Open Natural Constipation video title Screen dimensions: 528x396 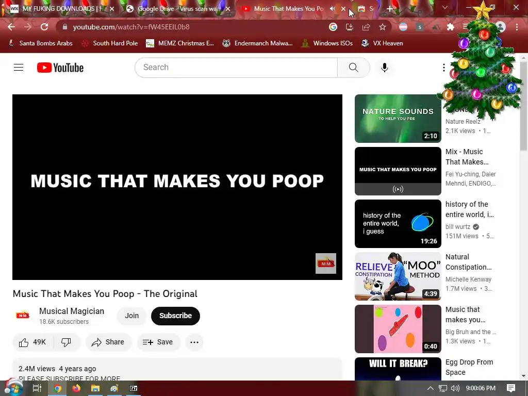(468, 262)
